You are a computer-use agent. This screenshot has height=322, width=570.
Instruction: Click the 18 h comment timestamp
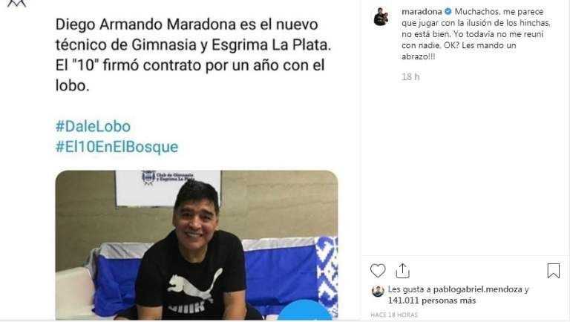click(x=410, y=76)
